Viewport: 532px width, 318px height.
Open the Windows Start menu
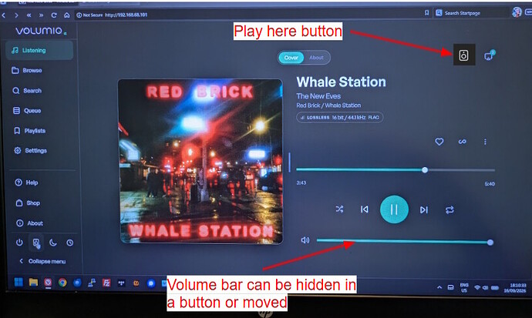click(x=19, y=282)
